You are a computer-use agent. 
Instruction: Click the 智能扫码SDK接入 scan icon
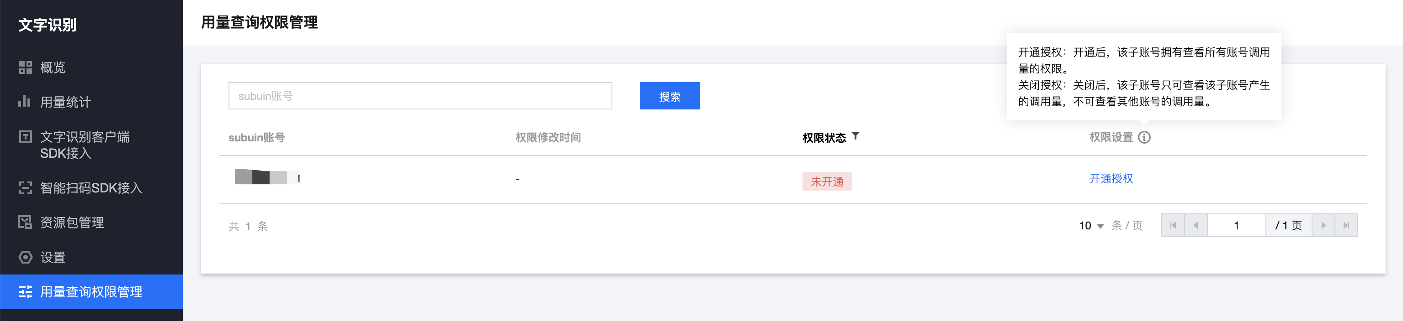point(26,188)
